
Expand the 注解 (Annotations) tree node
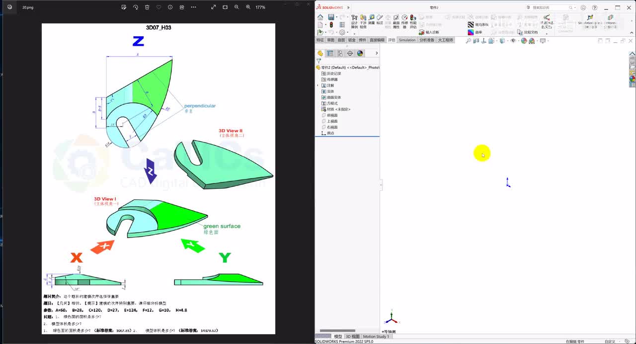[x=318, y=86]
